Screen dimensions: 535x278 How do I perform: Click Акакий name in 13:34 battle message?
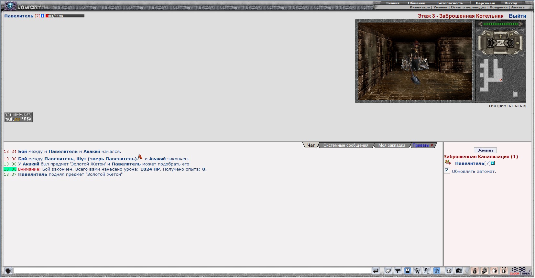coord(92,151)
